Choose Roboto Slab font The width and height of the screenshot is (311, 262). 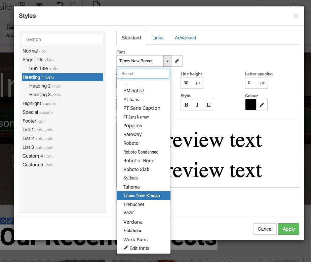(x=144, y=169)
